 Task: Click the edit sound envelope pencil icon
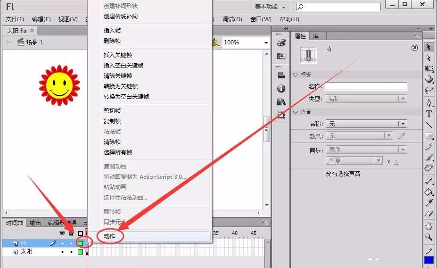[402, 136]
